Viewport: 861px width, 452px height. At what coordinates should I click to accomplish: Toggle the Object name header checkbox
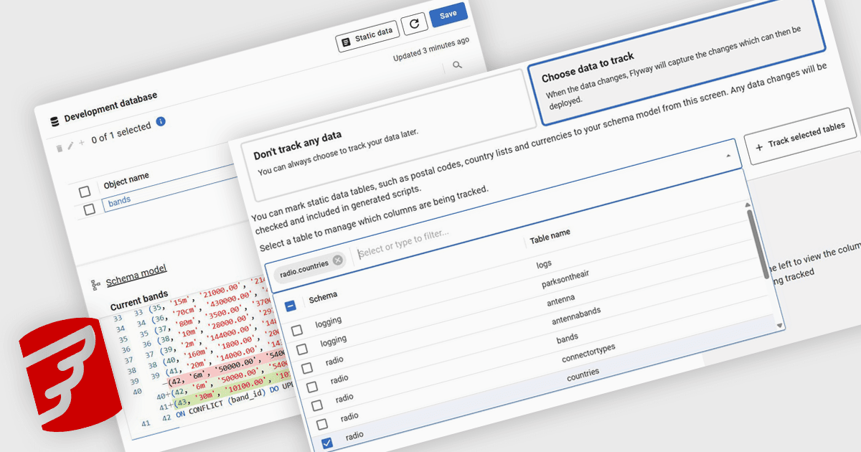(85, 192)
